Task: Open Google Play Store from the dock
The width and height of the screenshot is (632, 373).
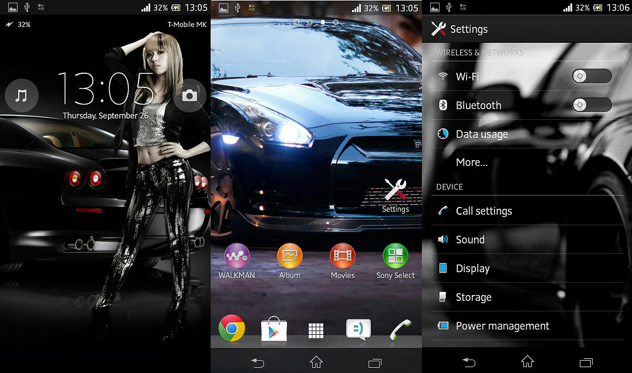Action: click(274, 329)
